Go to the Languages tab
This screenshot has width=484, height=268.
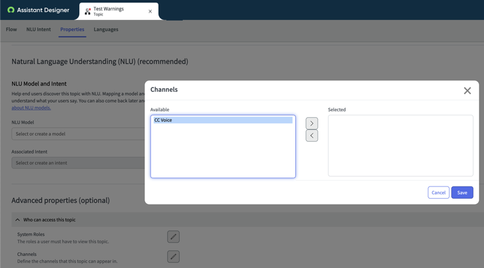[106, 29]
